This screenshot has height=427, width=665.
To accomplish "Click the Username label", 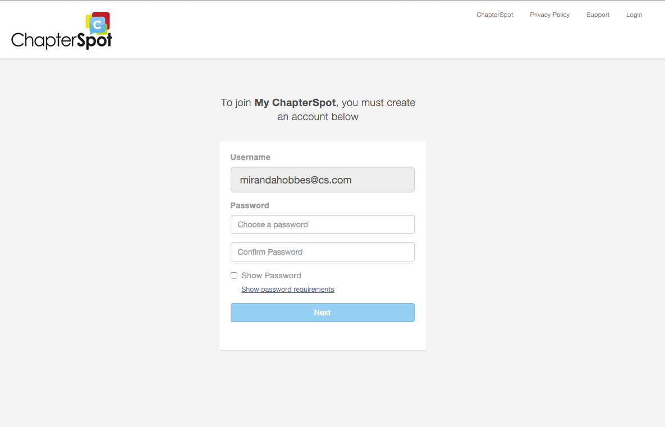I will point(250,157).
